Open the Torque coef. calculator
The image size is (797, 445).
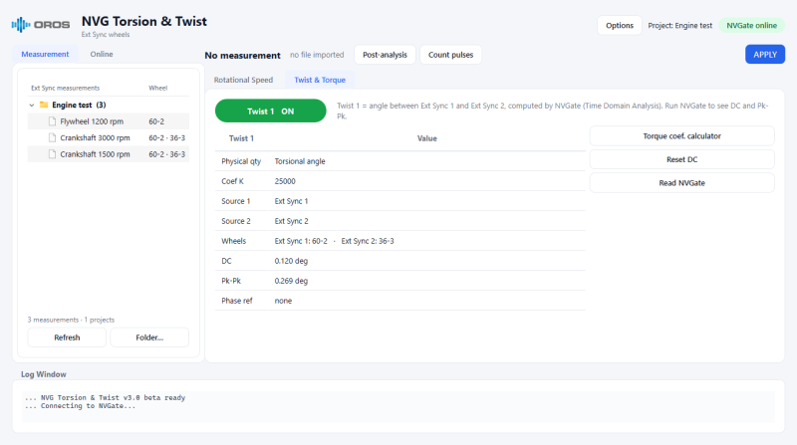682,136
